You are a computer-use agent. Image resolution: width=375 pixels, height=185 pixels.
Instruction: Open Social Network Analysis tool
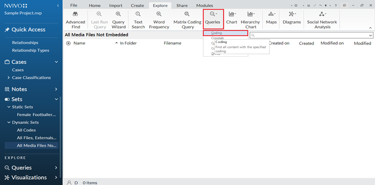tap(322, 20)
